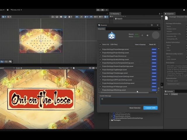187x140 pixels.
Task: Open Diversion settings gear icon
Action: (x=147, y=35)
